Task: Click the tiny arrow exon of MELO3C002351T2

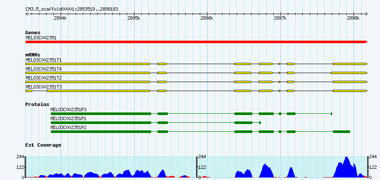Action: point(280,82)
